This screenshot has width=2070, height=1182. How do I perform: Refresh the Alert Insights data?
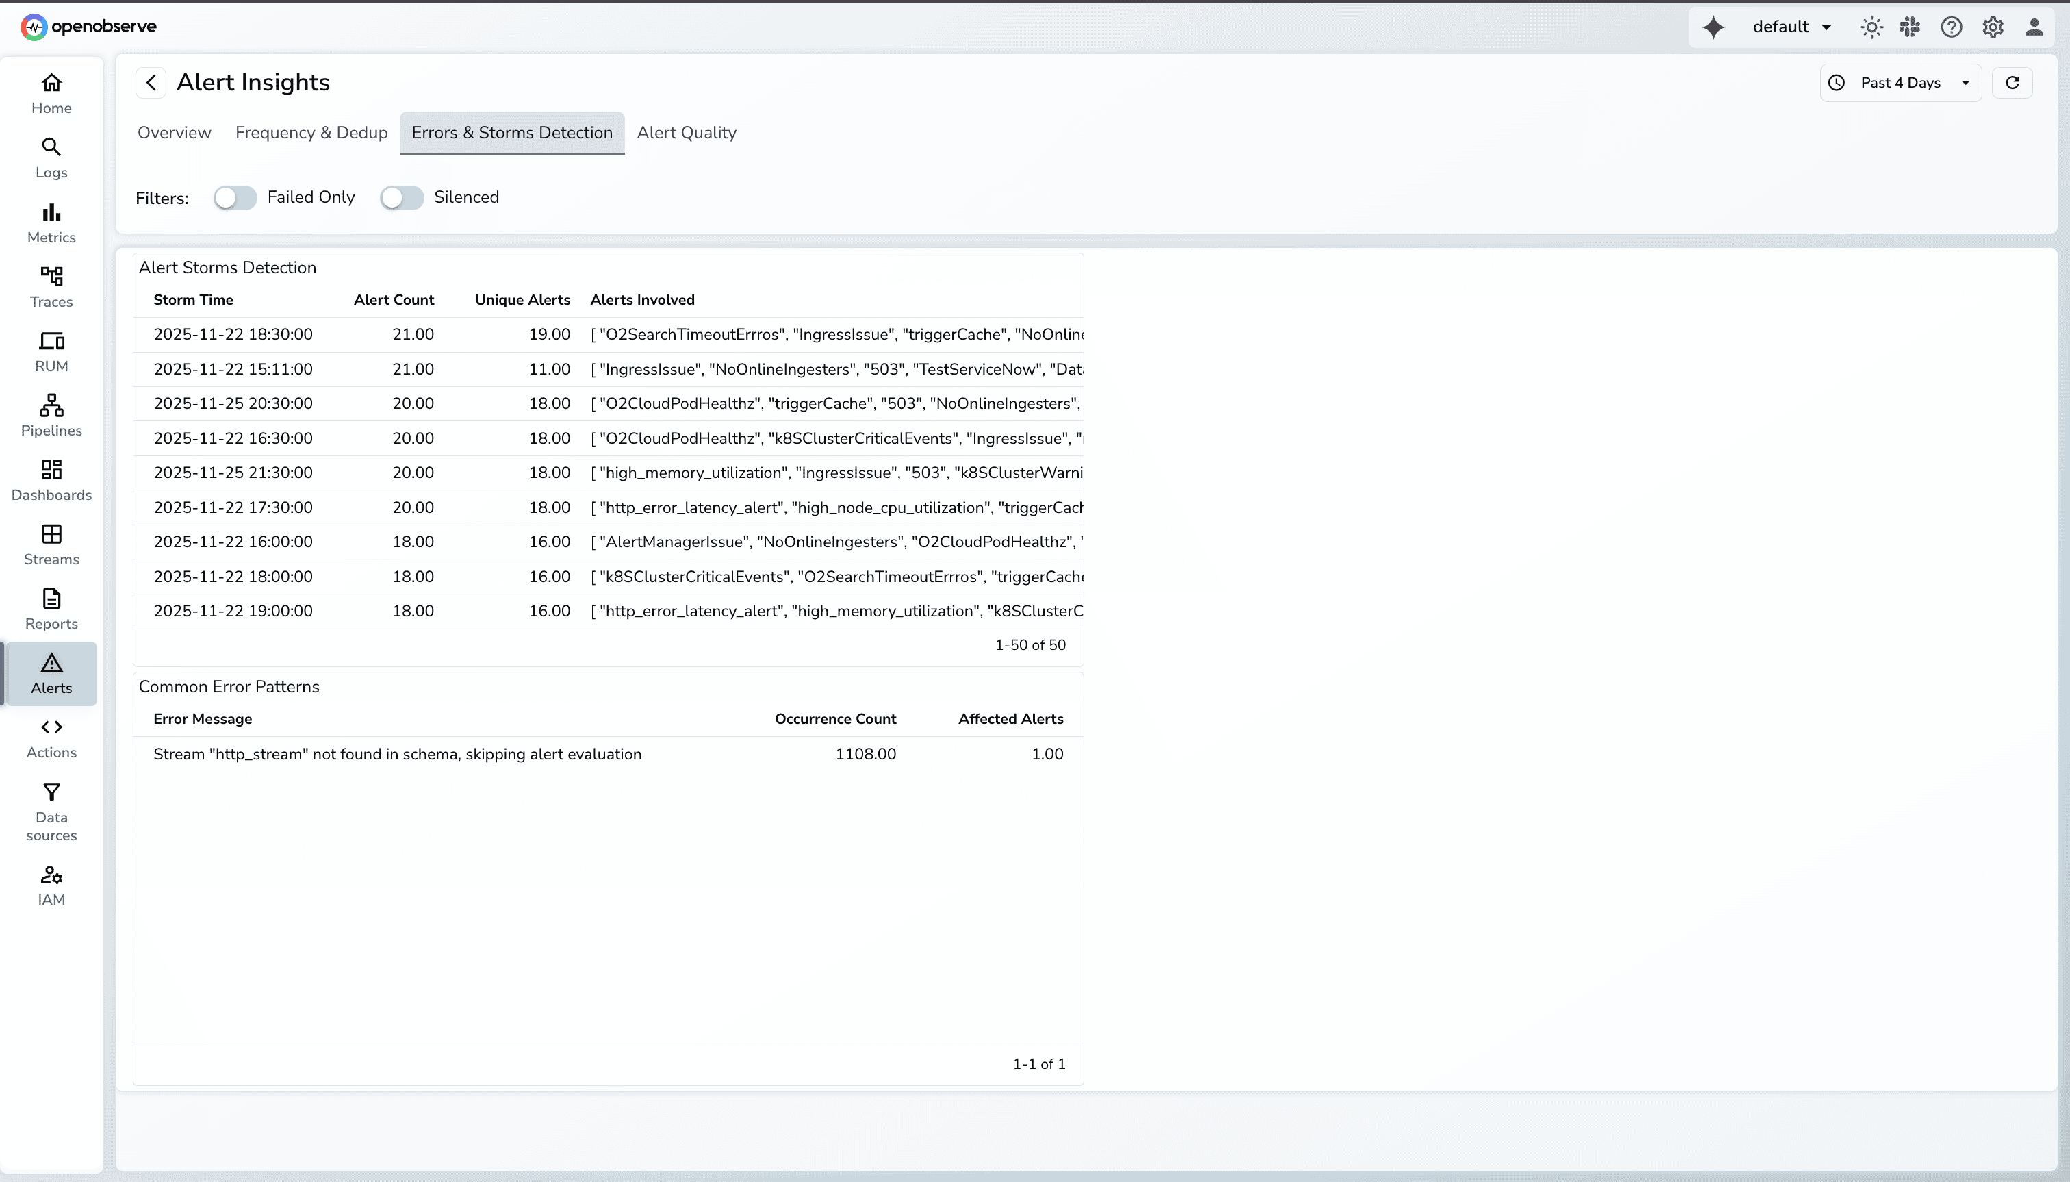point(2012,82)
